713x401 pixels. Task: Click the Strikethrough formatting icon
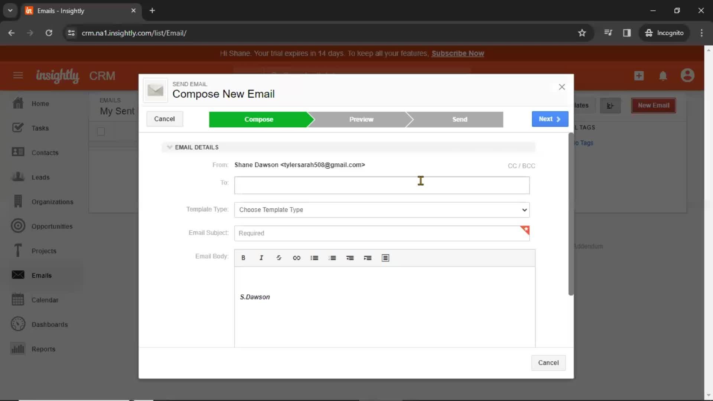[279, 258]
